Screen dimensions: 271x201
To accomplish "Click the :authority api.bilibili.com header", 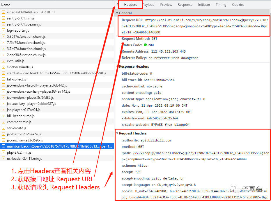I will click(x=146, y=140).
